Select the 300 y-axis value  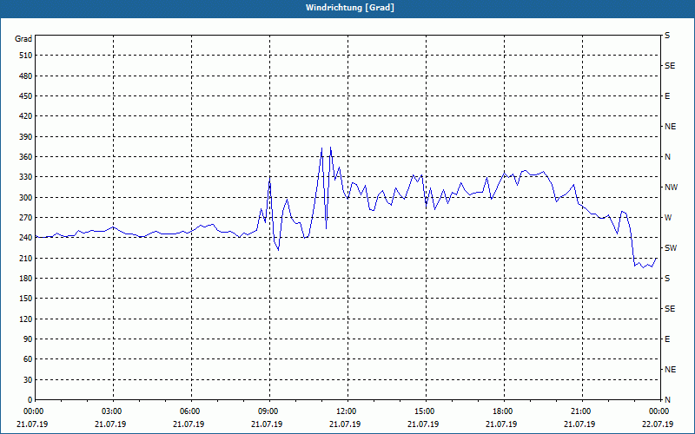[26, 198]
